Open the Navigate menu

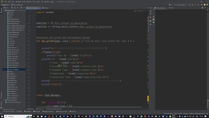tap(18, 2)
